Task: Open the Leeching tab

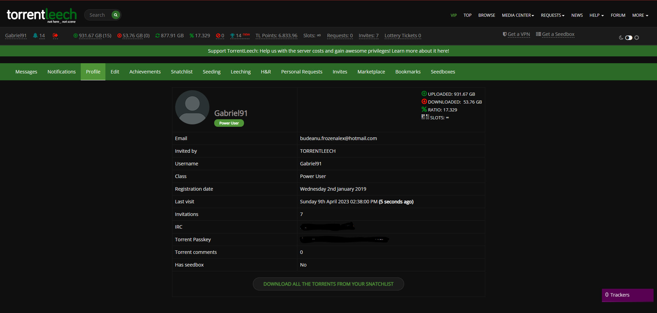Action: click(x=241, y=72)
